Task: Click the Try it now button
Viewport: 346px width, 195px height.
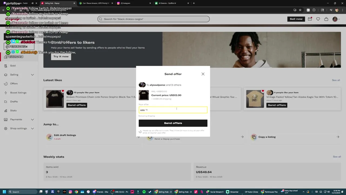Action: click(61, 57)
